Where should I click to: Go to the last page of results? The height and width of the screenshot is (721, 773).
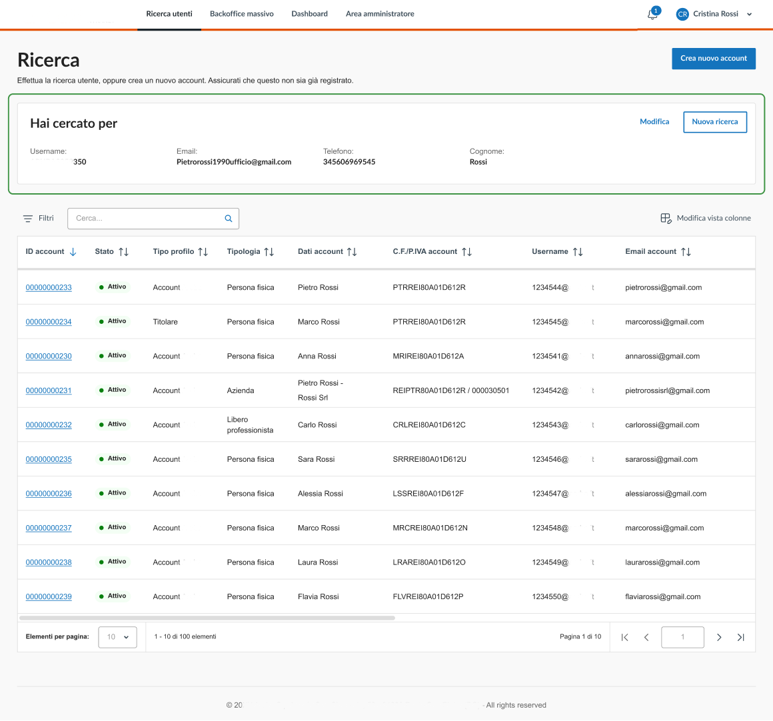coord(740,637)
